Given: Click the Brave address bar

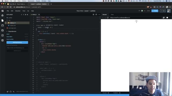Looking at the screenshot, I should coord(79,7).
